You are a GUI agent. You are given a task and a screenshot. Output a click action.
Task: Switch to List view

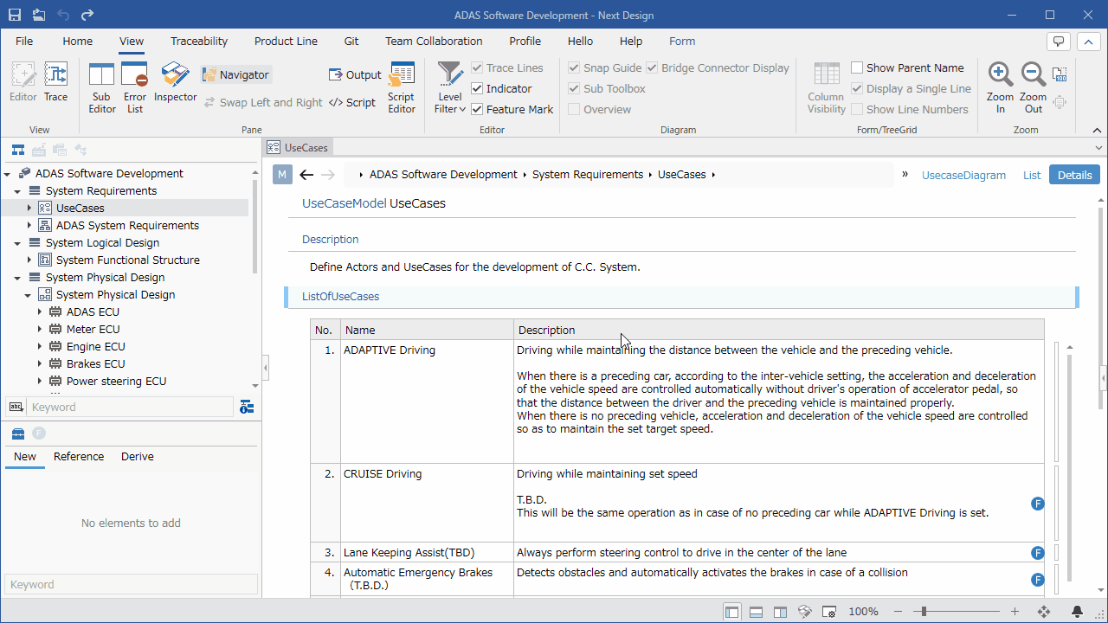click(x=1032, y=175)
